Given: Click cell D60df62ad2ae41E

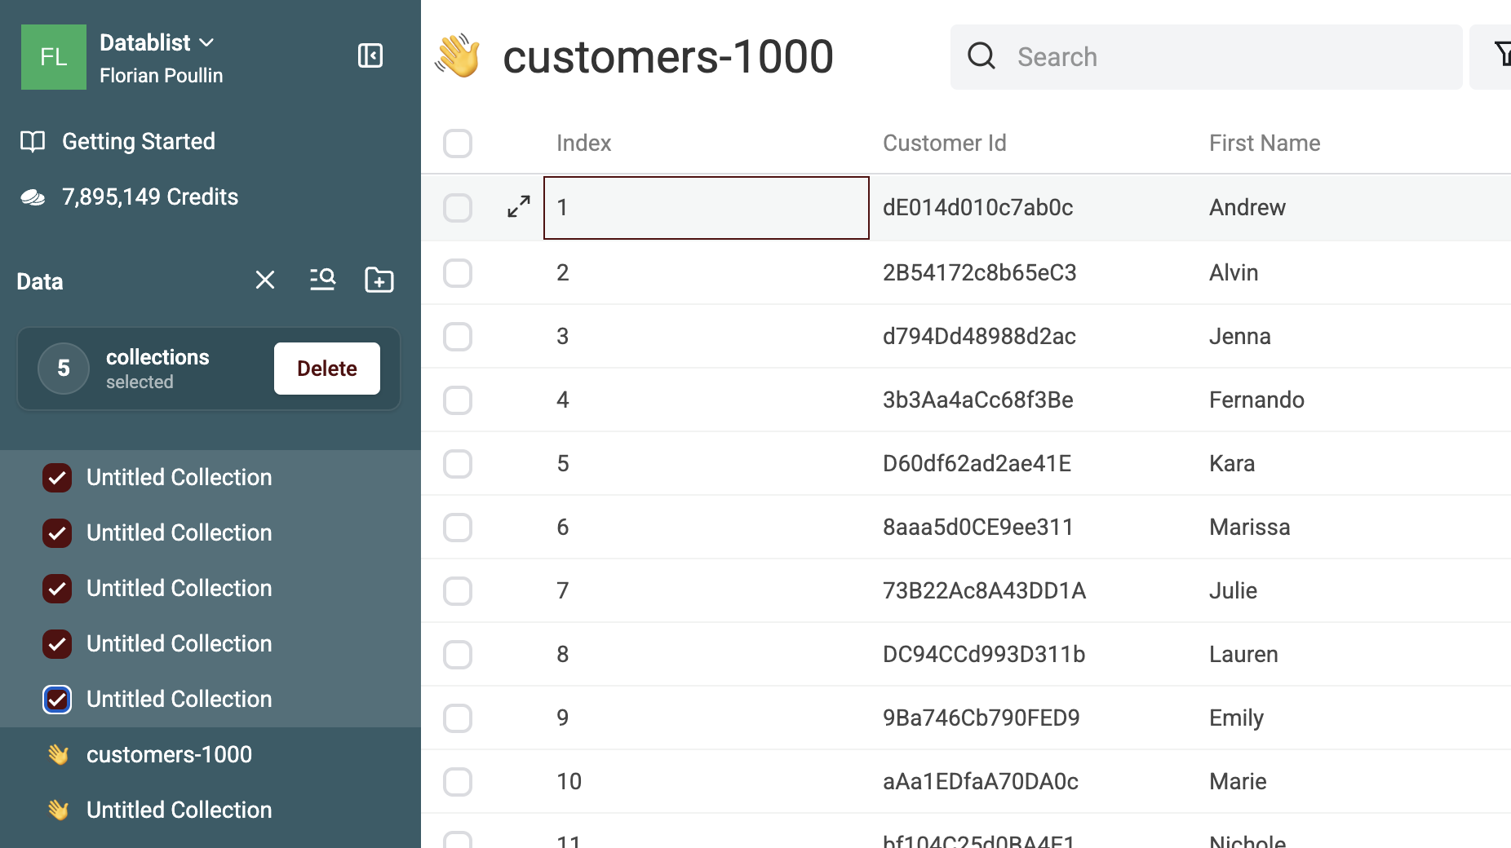Looking at the screenshot, I should point(977,464).
